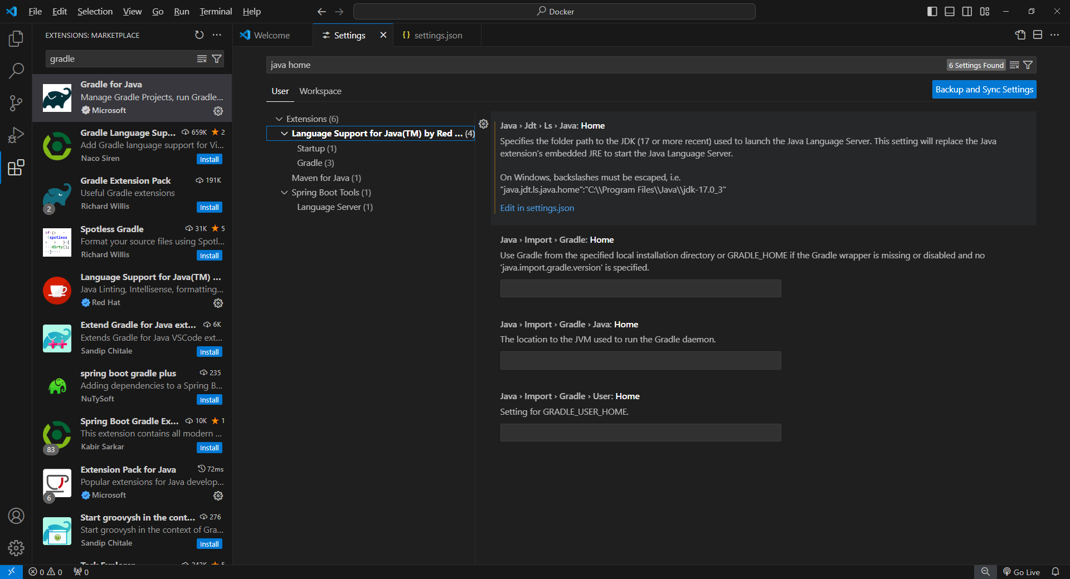This screenshot has height=579, width=1070.
Task: Collapse the Extensions settings tree
Action: coord(279,119)
